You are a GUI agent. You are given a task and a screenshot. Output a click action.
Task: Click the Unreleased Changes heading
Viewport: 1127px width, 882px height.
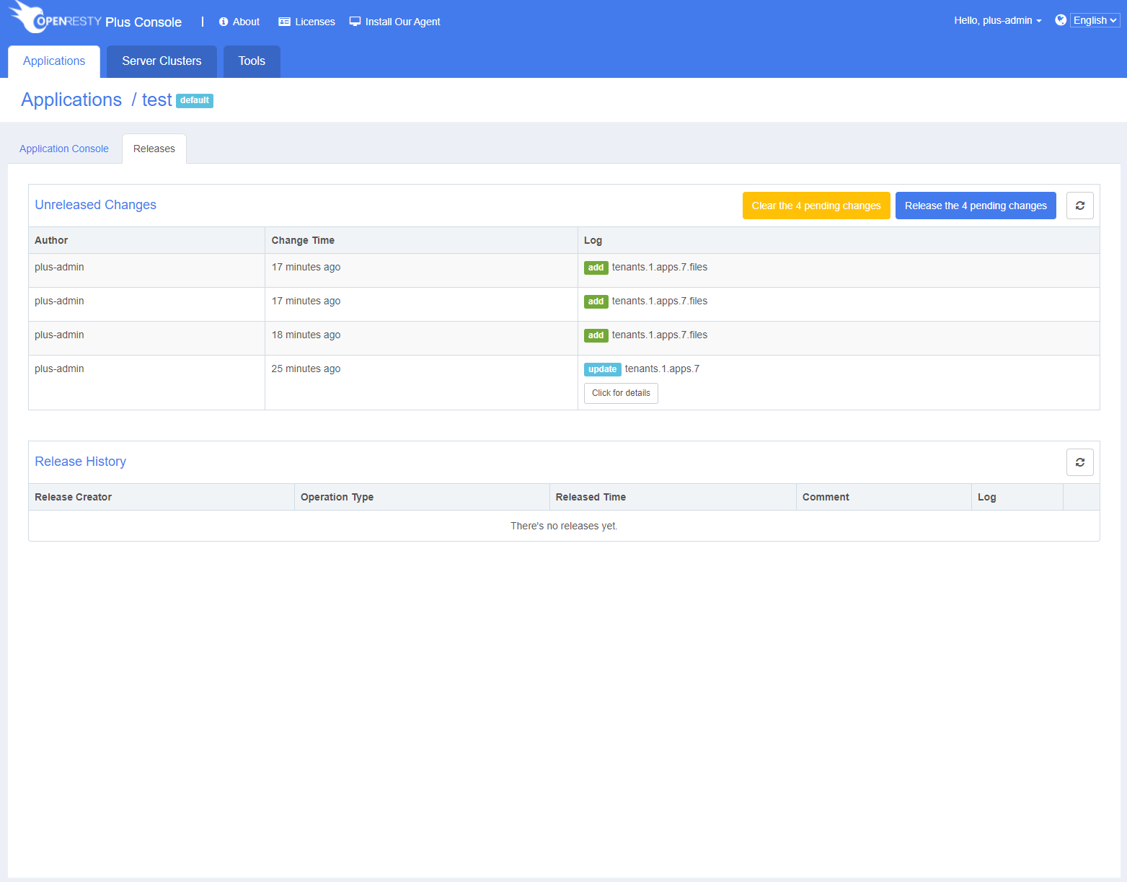(x=95, y=205)
